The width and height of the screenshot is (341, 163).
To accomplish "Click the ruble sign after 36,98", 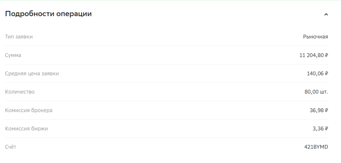I will 326,111.
